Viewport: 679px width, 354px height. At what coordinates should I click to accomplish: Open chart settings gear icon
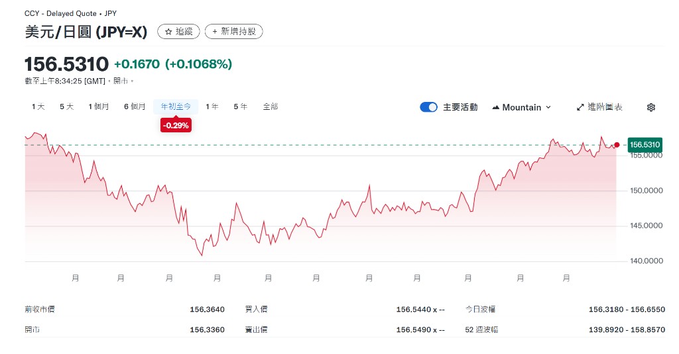[x=650, y=107]
